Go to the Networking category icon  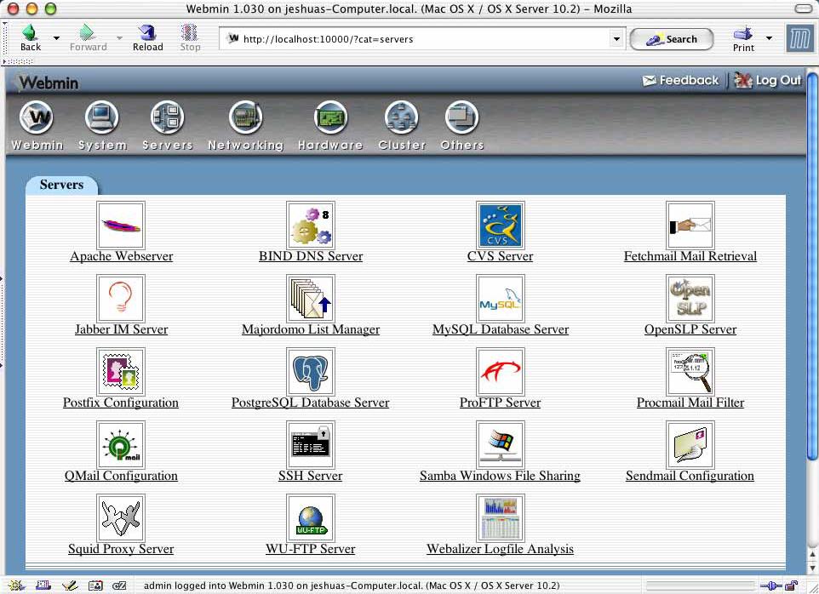pos(245,117)
